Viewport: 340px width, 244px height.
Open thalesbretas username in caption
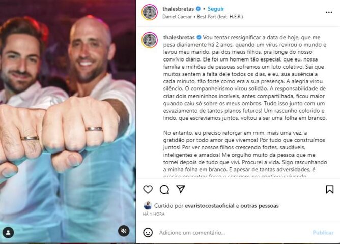point(179,37)
